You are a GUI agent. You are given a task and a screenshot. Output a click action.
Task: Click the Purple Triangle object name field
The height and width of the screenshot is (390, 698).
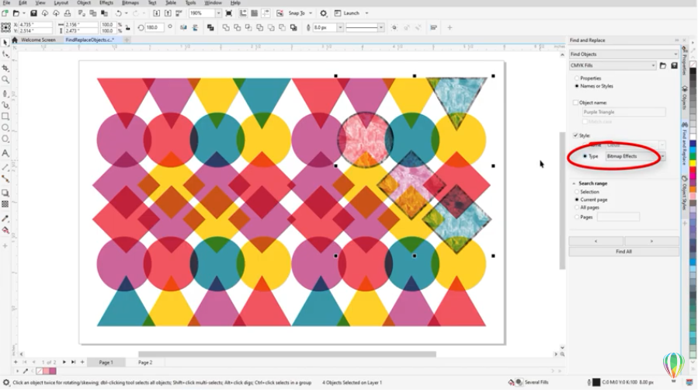click(623, 112)
